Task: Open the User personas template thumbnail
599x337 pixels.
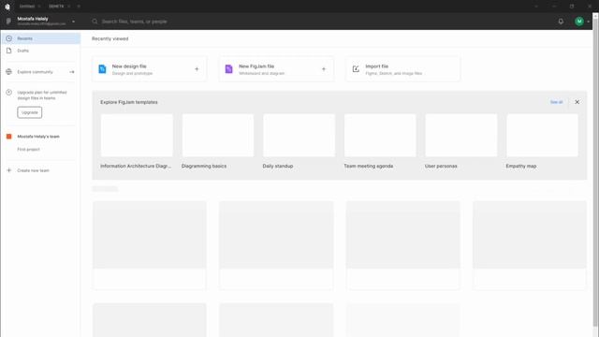Action: click(461, 135)
